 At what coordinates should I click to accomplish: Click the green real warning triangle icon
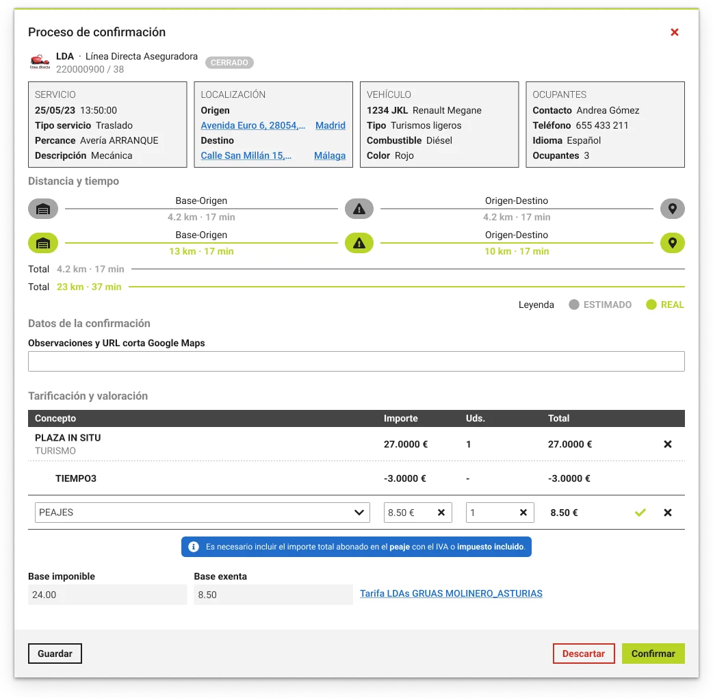click(x=359, y=244)
